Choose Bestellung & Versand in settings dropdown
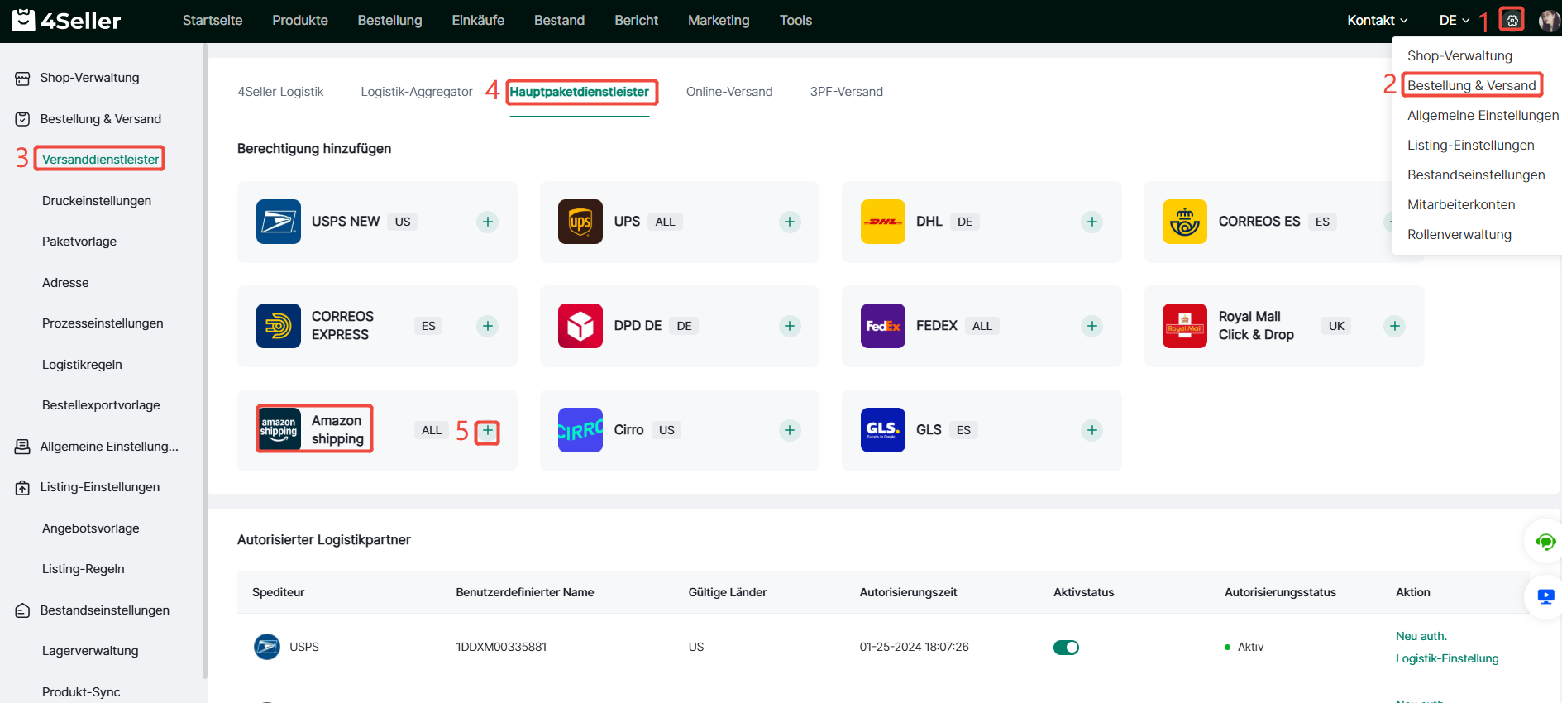Screen dimensions: 1562x703 point(1472,86)
